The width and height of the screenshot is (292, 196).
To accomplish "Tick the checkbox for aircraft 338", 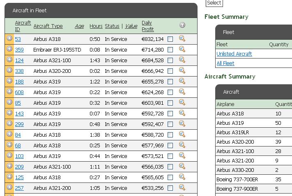I will (170, 71).
